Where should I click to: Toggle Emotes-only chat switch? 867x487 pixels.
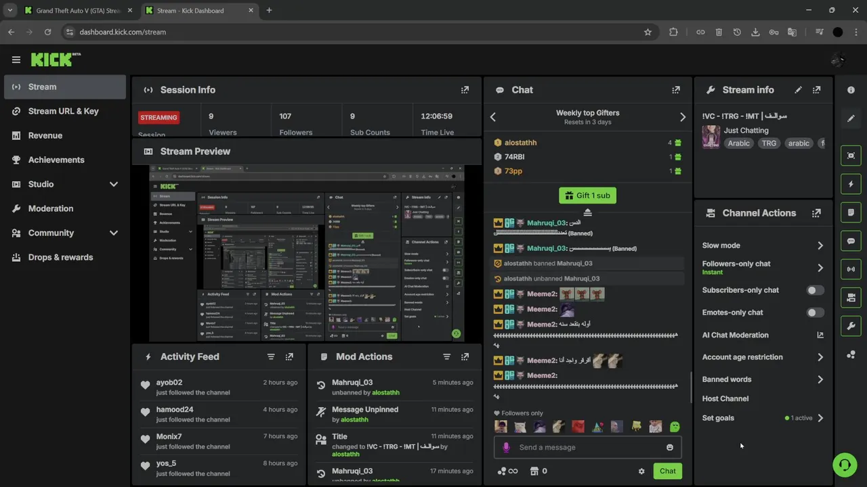816,312
